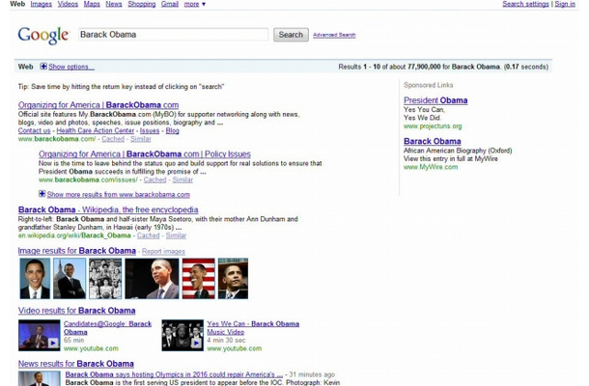The height and width of the screenshot is (386, 589).
Task: Open Advanced Search link
Action: [x=334, y=35]
